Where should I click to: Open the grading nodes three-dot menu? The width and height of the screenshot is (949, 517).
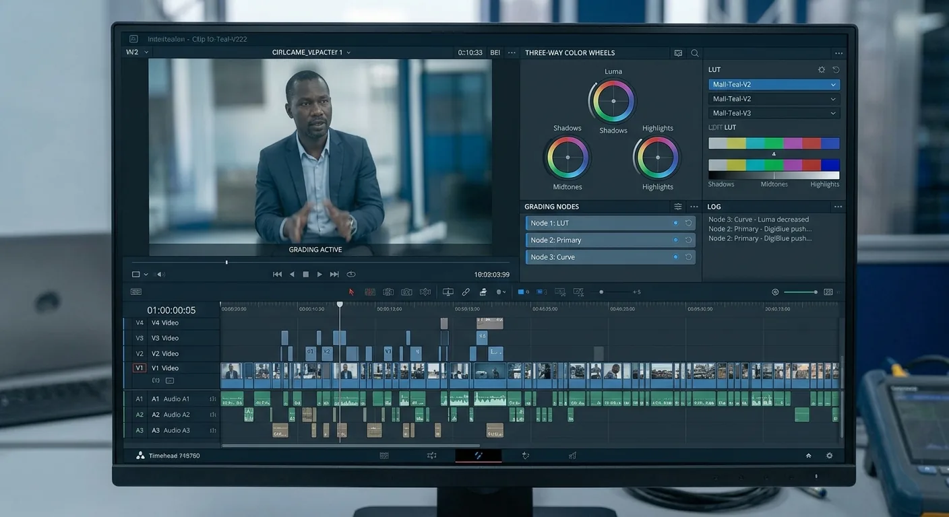coord(694,207)
